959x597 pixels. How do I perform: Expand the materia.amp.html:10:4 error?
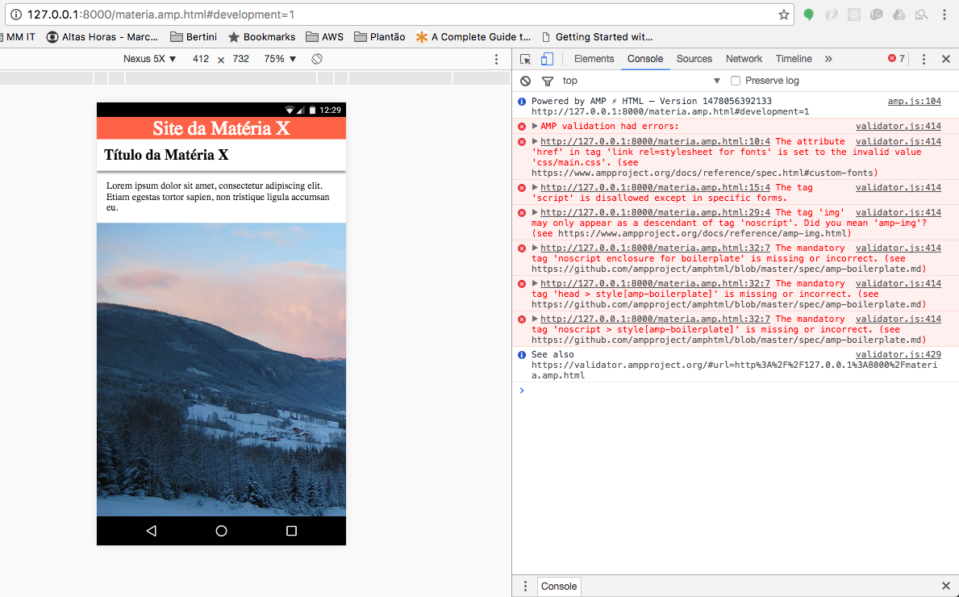(x=535, y=141)
